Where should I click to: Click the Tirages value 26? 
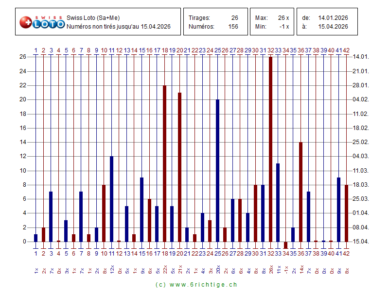(234, 18)
